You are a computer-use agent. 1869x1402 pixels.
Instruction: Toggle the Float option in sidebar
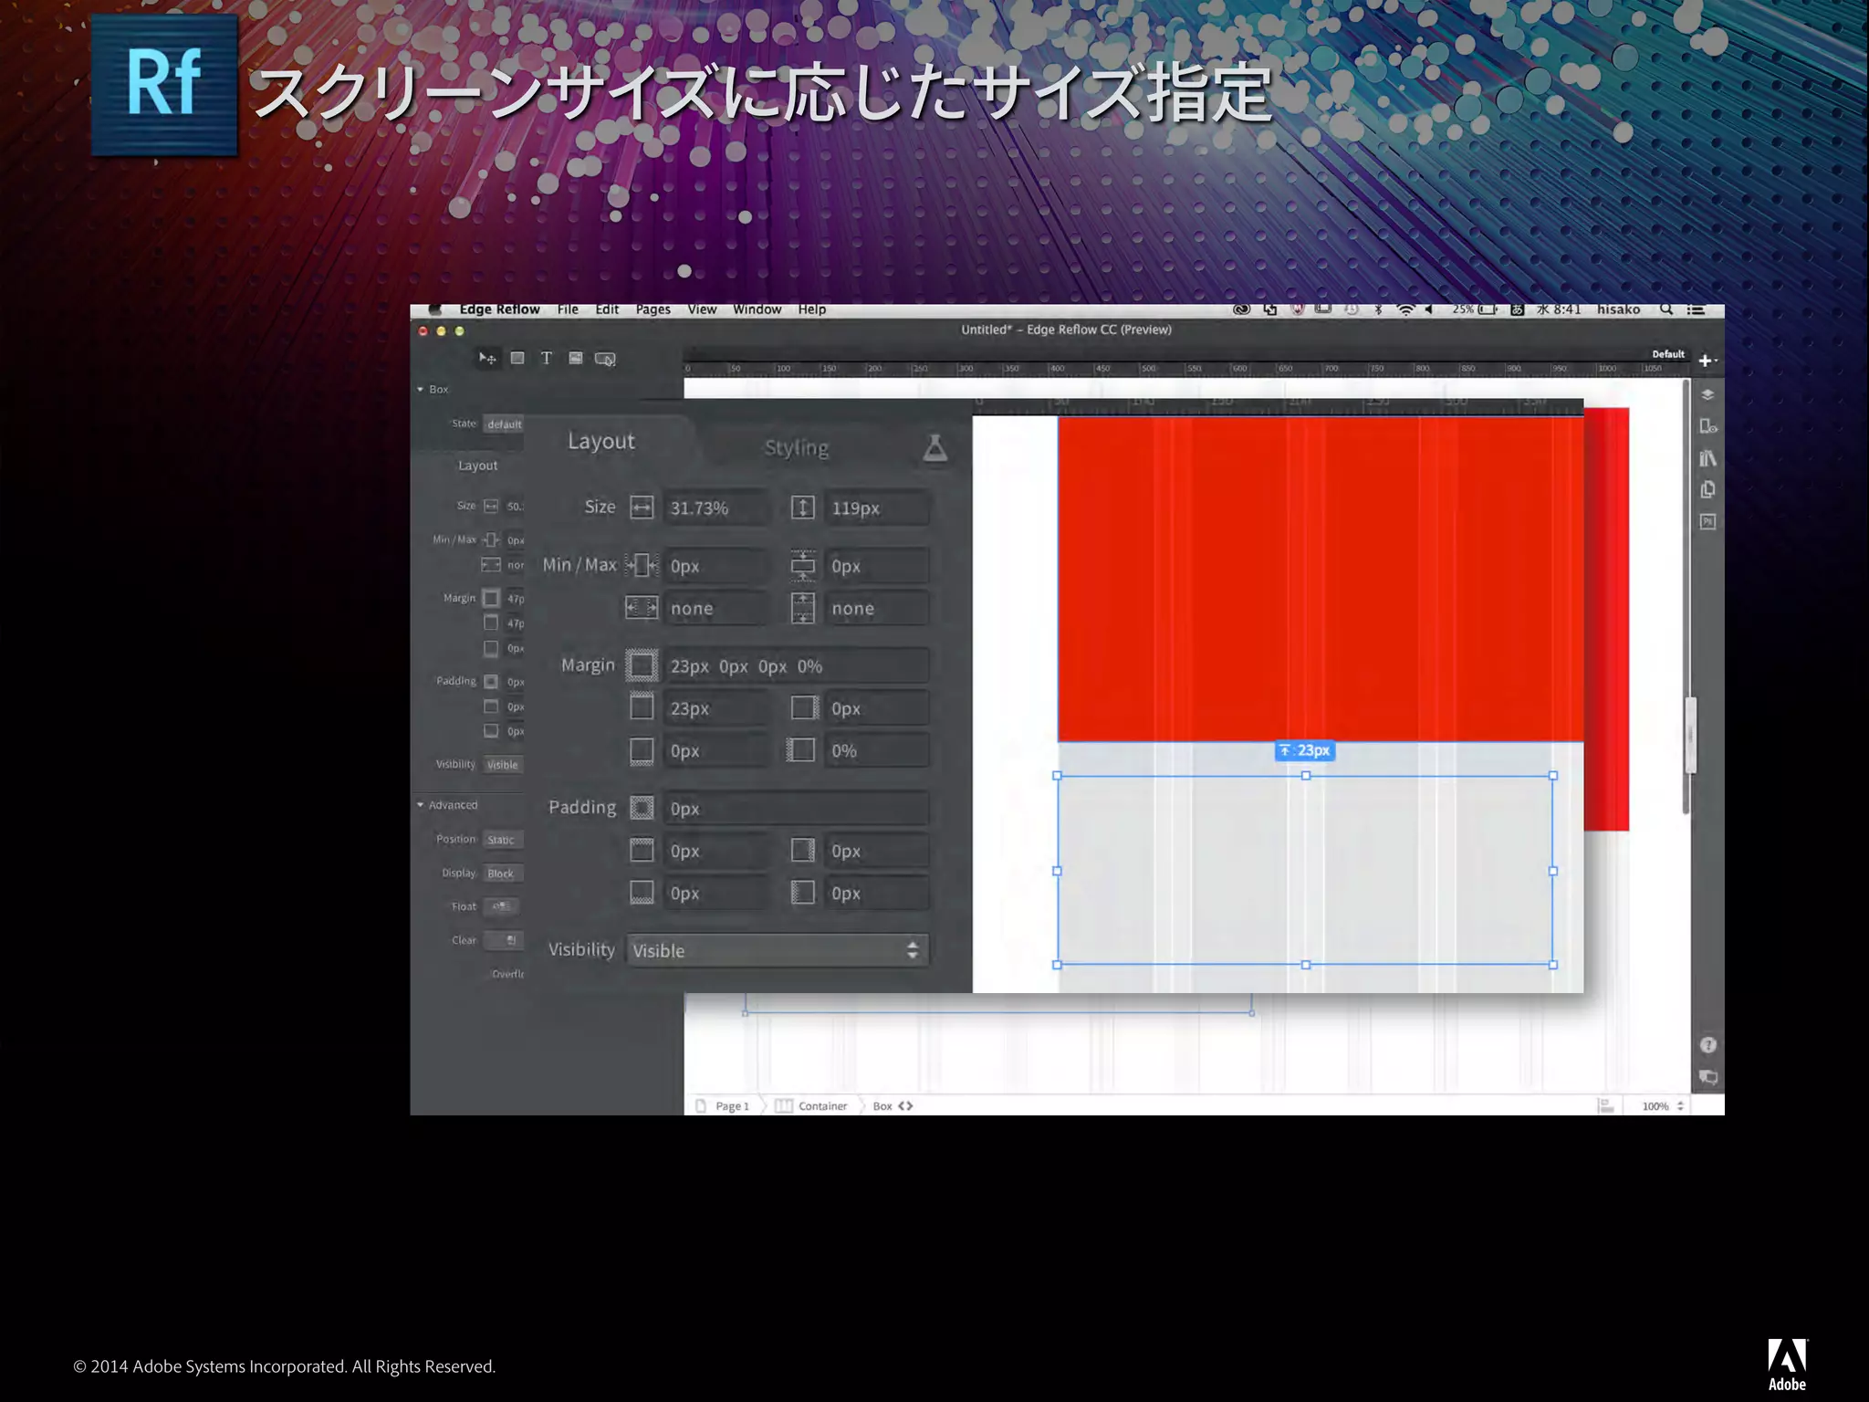pos(501,906)
